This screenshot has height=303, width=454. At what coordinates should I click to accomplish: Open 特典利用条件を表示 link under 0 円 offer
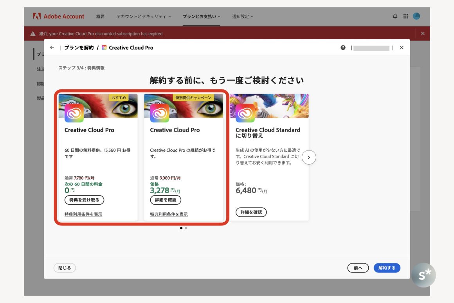pyautogui.click(x=83, y=214)
